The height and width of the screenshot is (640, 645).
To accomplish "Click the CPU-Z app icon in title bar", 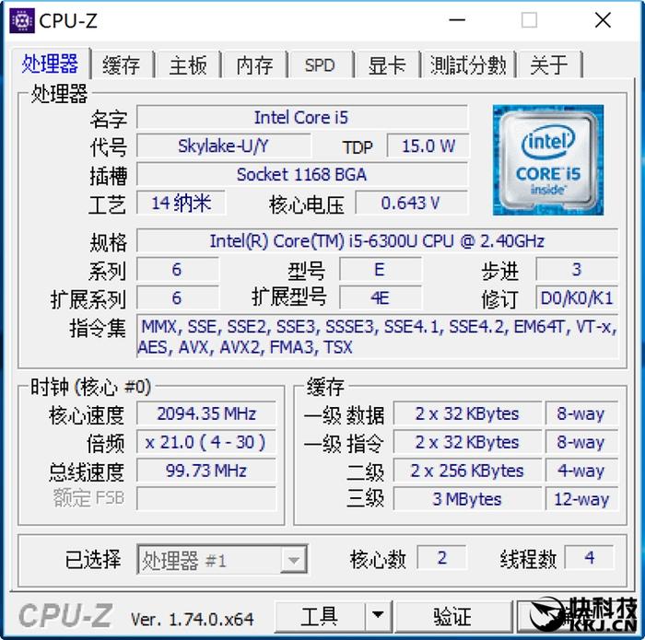I will (x=22, y=20).
